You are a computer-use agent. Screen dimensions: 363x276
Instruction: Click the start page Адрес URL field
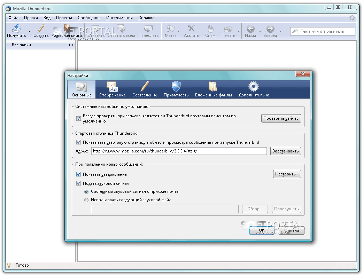pyautogui.click(x=179, y=151)
